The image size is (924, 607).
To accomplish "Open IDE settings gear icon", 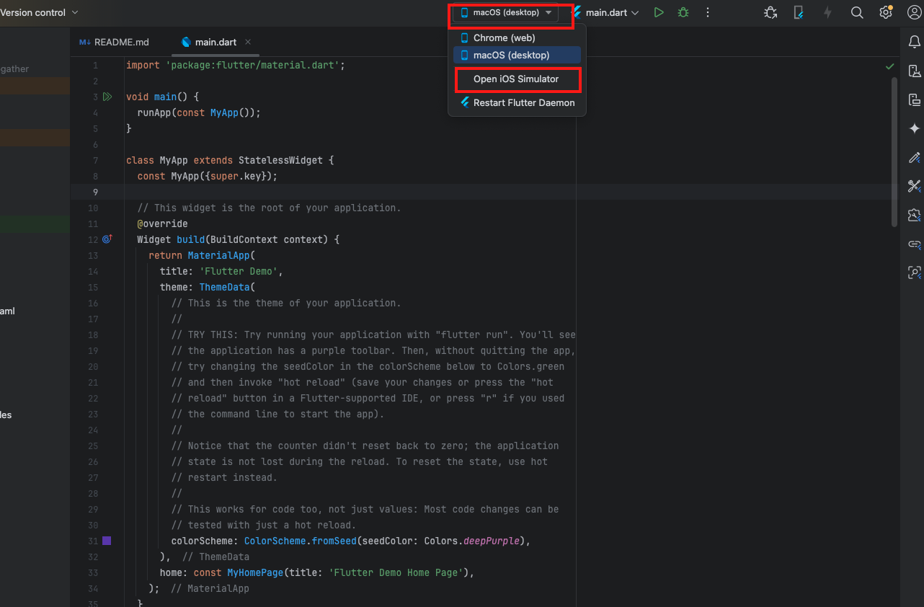I will coord(886,12).
